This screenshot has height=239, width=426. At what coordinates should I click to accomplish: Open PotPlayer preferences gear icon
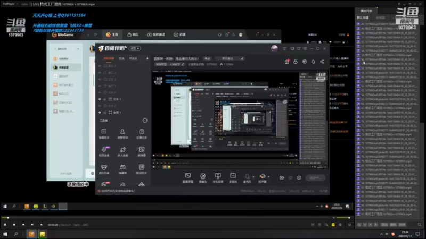click(340, 225)
